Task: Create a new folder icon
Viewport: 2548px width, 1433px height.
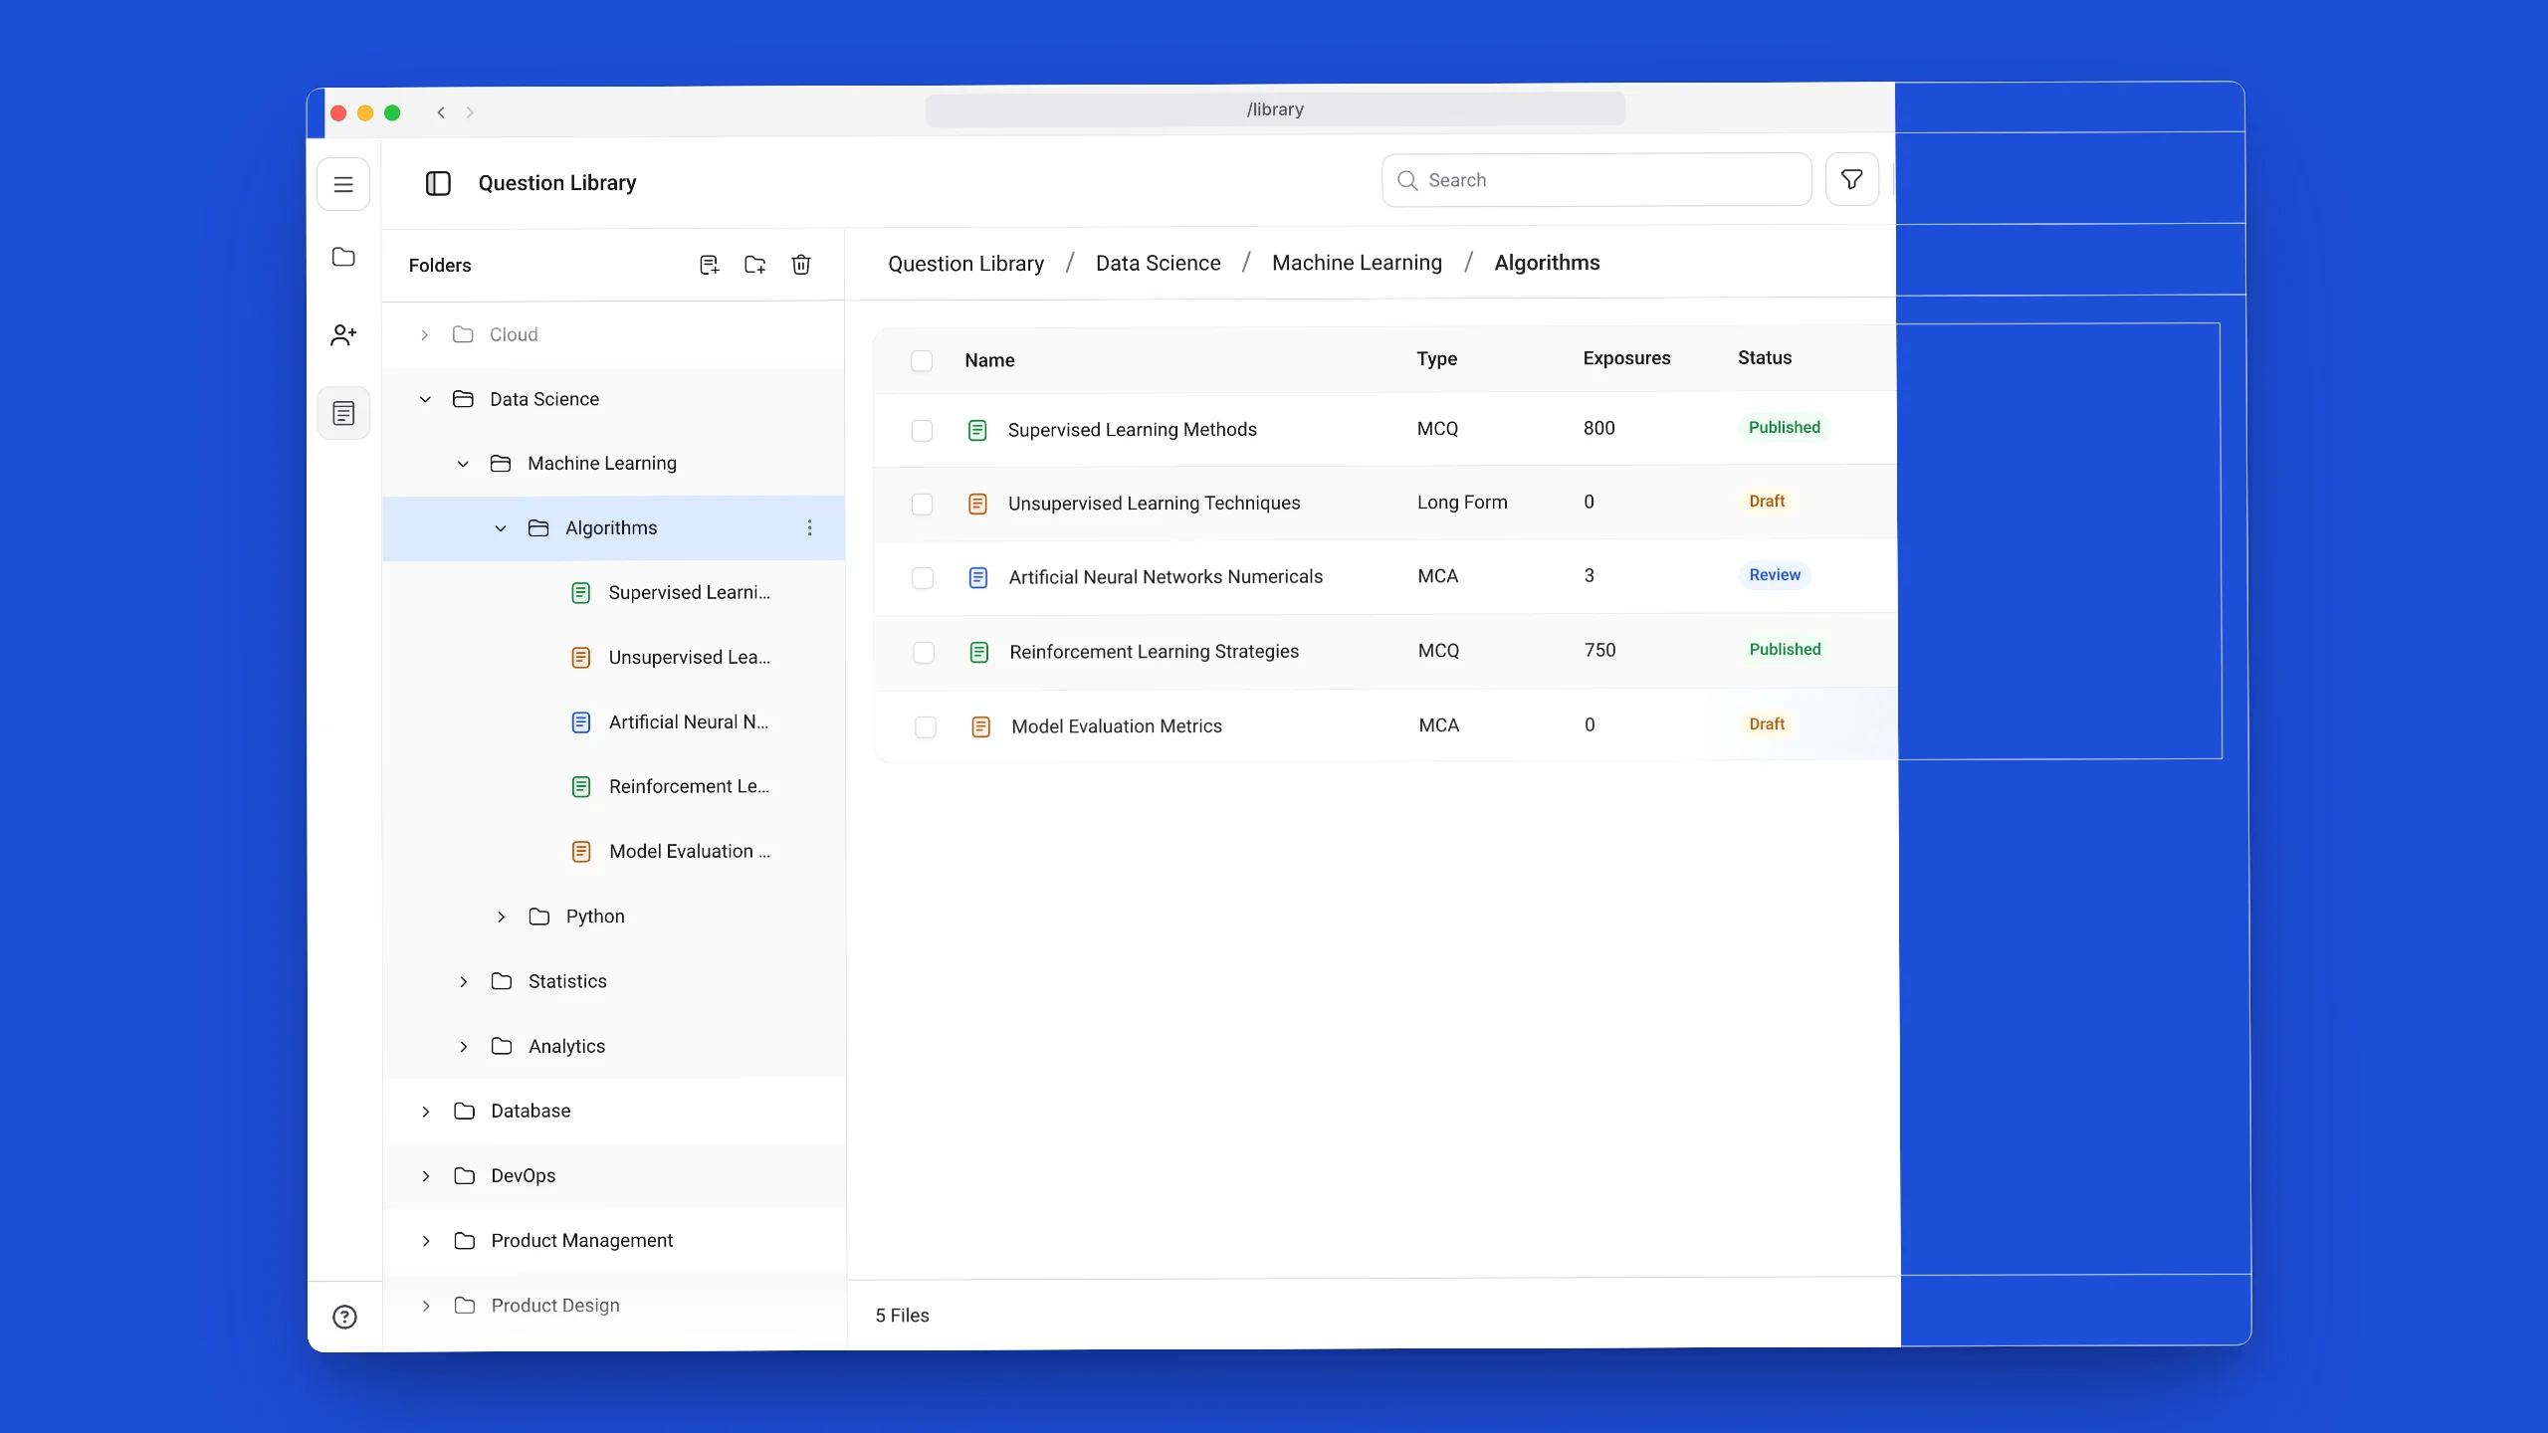Action: coord(755,265)
